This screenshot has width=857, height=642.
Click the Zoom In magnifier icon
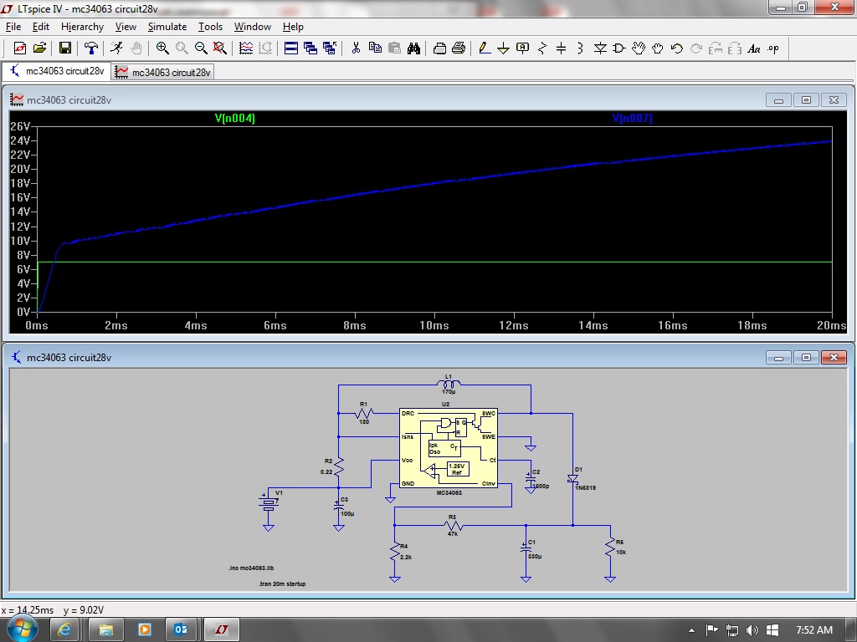click(x=162, y=48)
